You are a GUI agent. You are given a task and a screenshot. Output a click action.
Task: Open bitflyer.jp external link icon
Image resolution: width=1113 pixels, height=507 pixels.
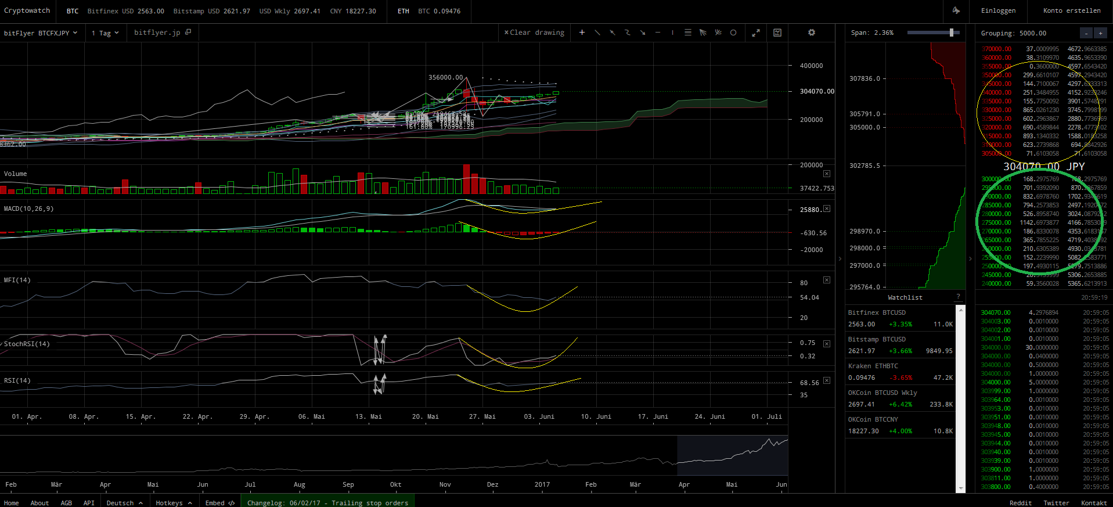188,33
